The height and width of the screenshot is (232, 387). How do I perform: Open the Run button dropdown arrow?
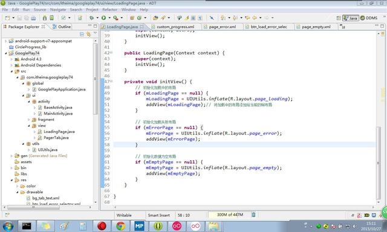click(109, 18)
